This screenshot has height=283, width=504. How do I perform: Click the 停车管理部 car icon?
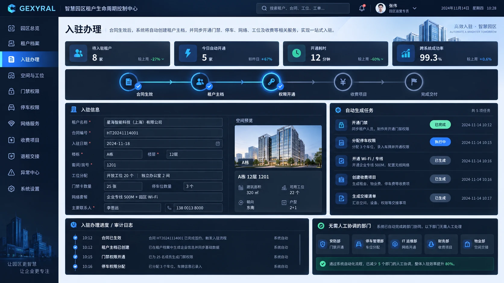[359, 244]
